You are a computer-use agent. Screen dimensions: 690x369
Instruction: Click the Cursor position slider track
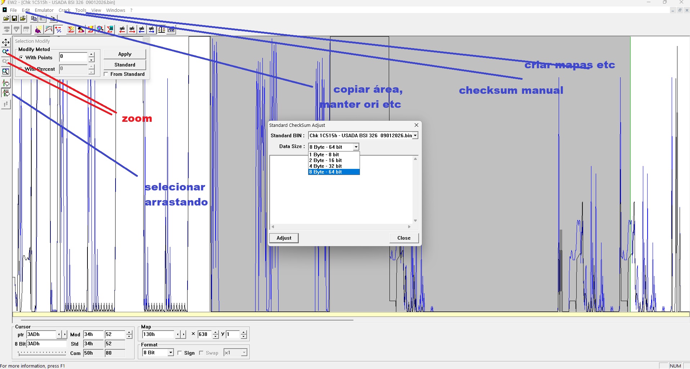tap(42, 353)
